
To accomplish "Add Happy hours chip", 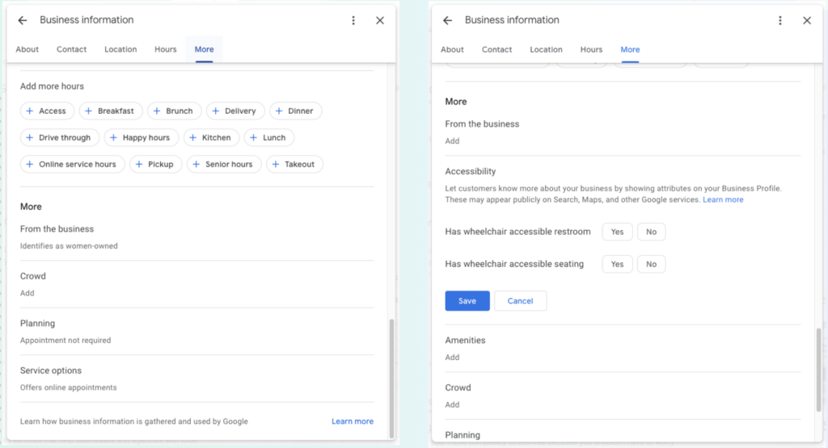I will (141, 137).
